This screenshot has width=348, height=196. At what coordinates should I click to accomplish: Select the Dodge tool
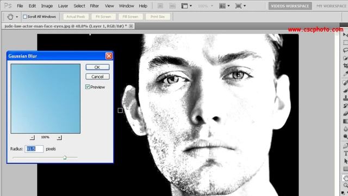(345, 137)
